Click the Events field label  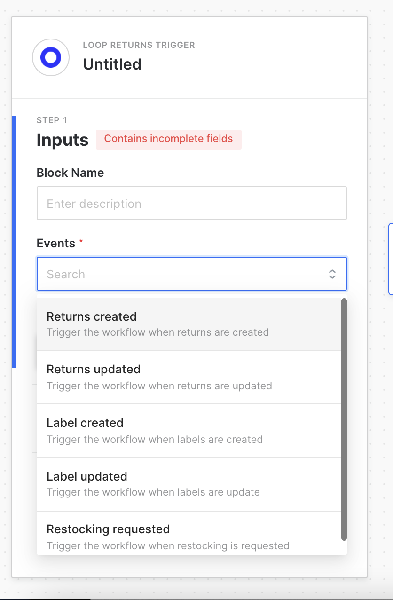[x=56, y=243]
